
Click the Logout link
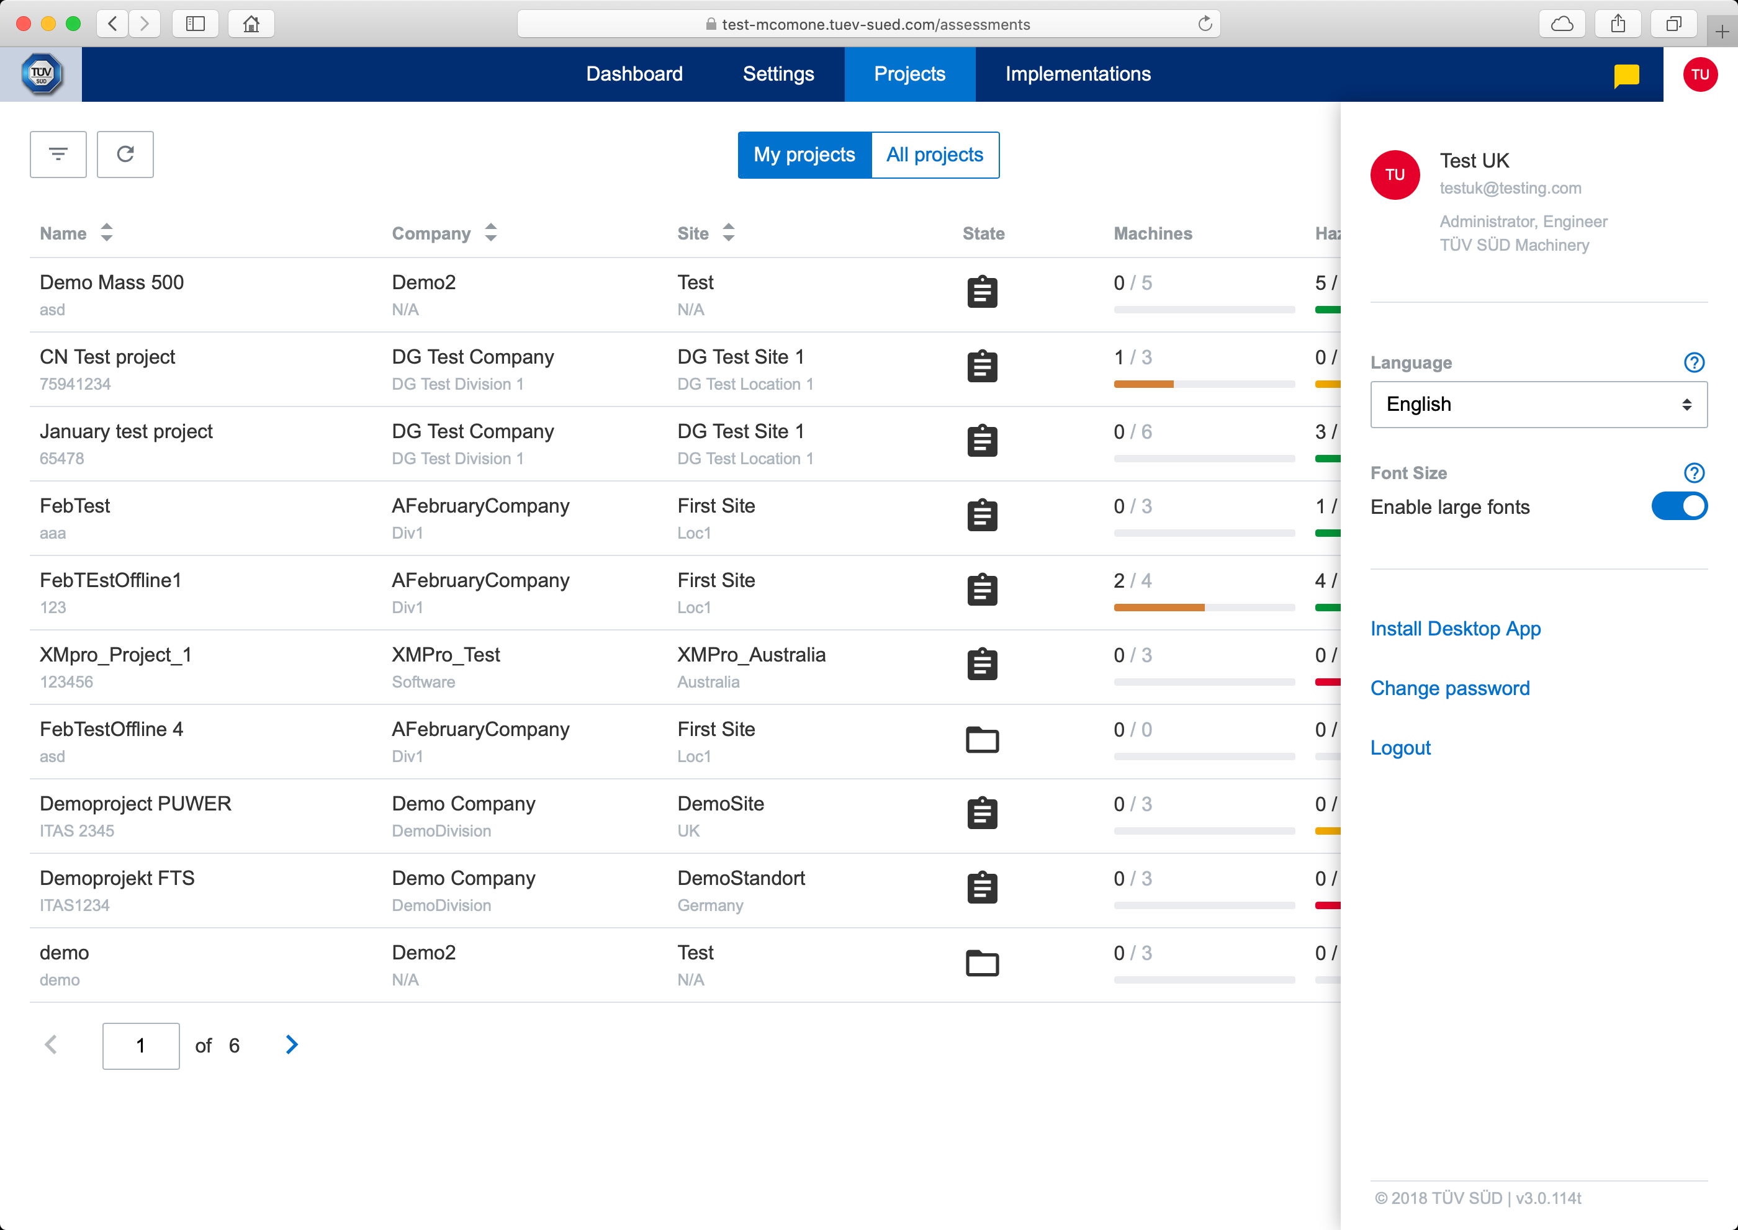point(1400,748)
